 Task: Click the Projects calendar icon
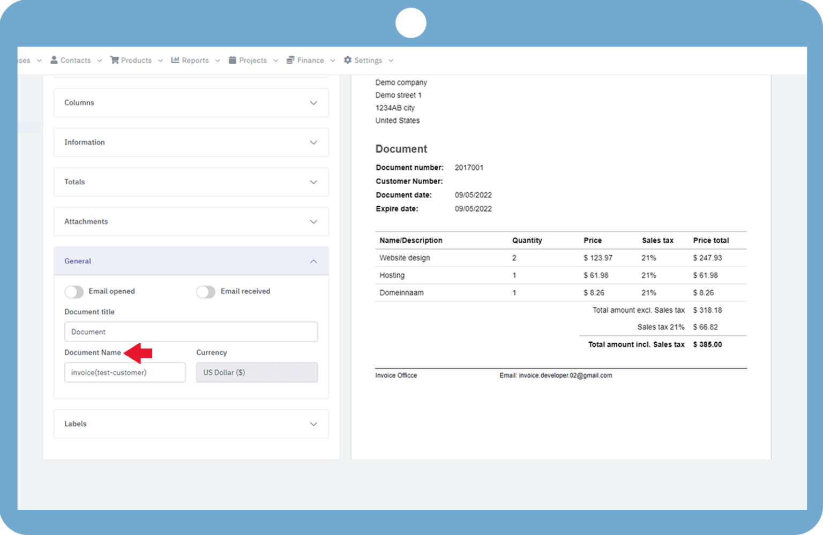pos(233,60)
